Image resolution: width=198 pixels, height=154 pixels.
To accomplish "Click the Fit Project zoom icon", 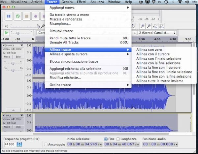I will pyautogui.click(x=161, y=26).
